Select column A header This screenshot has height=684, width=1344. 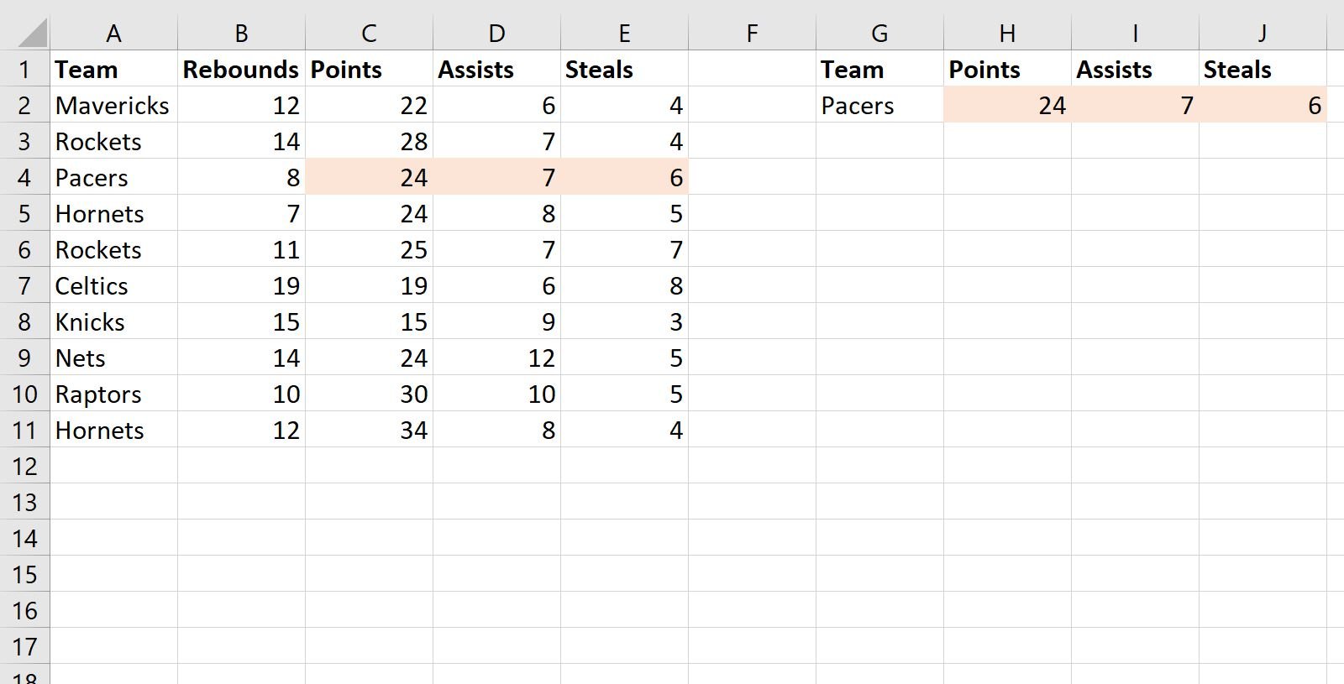click(113, 34)
